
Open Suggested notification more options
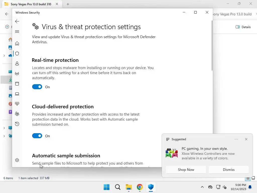tap(236, 139)
